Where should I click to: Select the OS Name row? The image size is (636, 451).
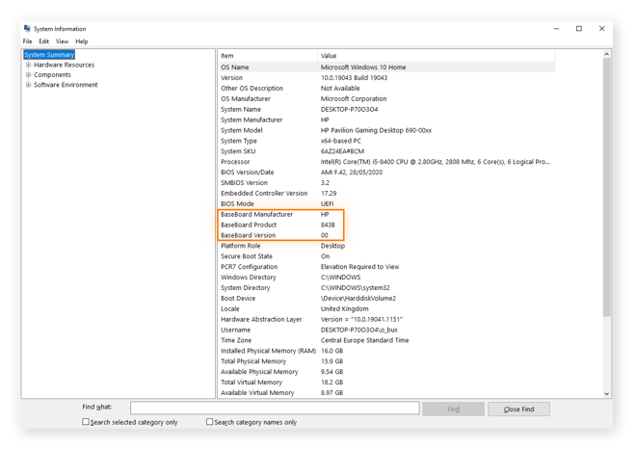[x=387, y=67]
